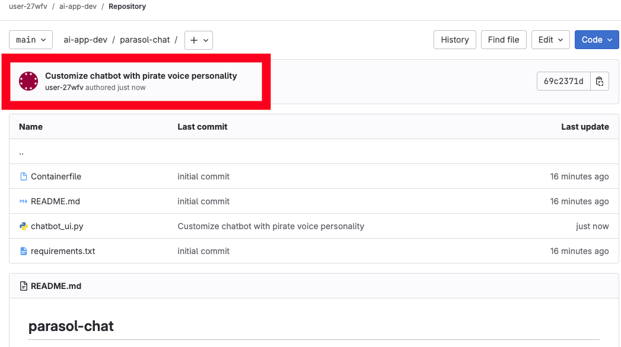621x347 pixels.
Task: Open chatbot_ui.py last commit message link
Action: 270,226
